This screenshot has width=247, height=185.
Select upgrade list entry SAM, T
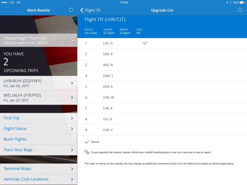pyautogui.click(x=162, y=76)
